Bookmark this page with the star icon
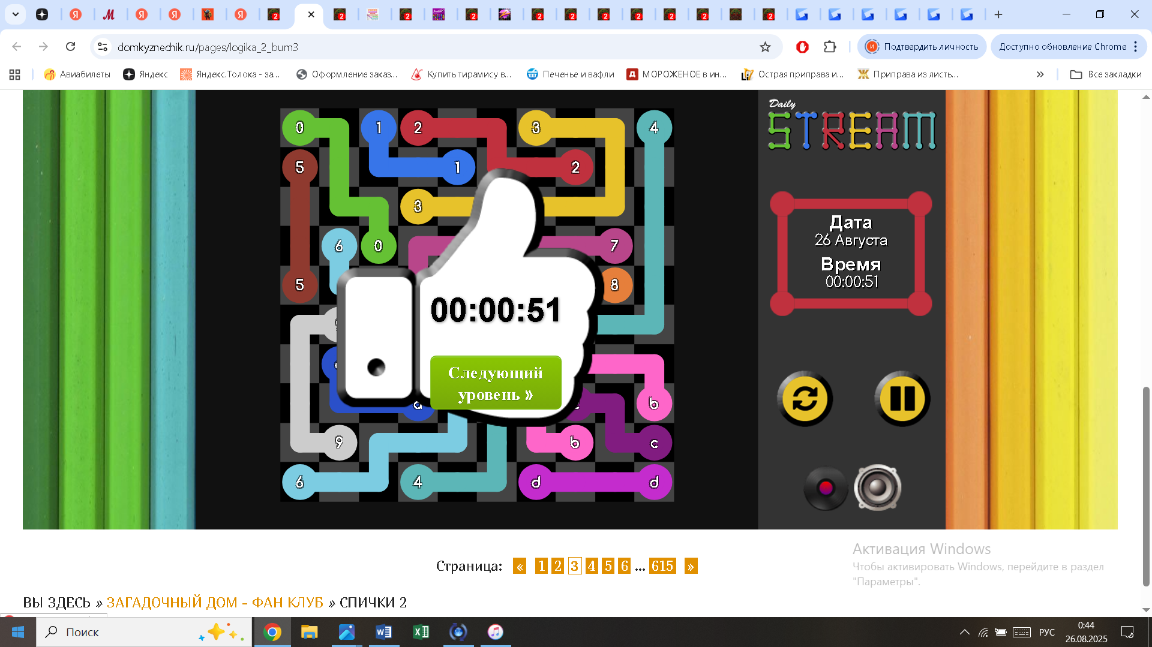1152x647 pixels. [765, 47]
